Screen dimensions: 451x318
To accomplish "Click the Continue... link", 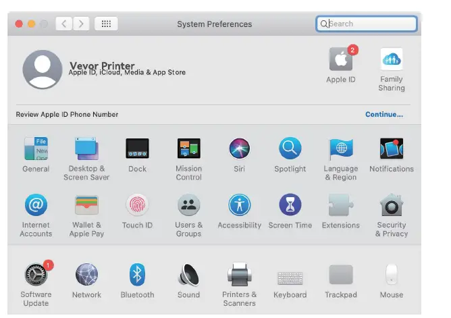I will 384,114.
